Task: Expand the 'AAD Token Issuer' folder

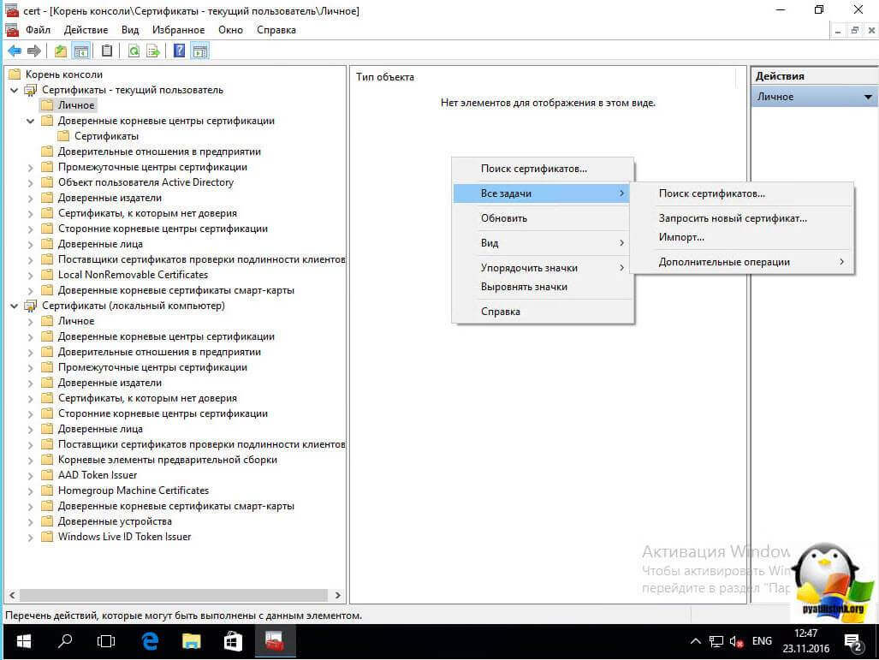Action: (x=31, y=475)
